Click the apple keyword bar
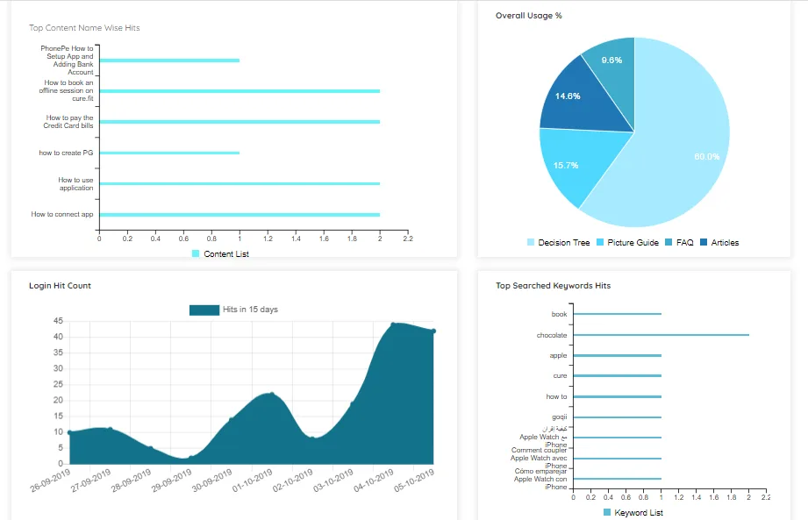Viewport: 808px width, 520px height. click(x=618, y=355)
